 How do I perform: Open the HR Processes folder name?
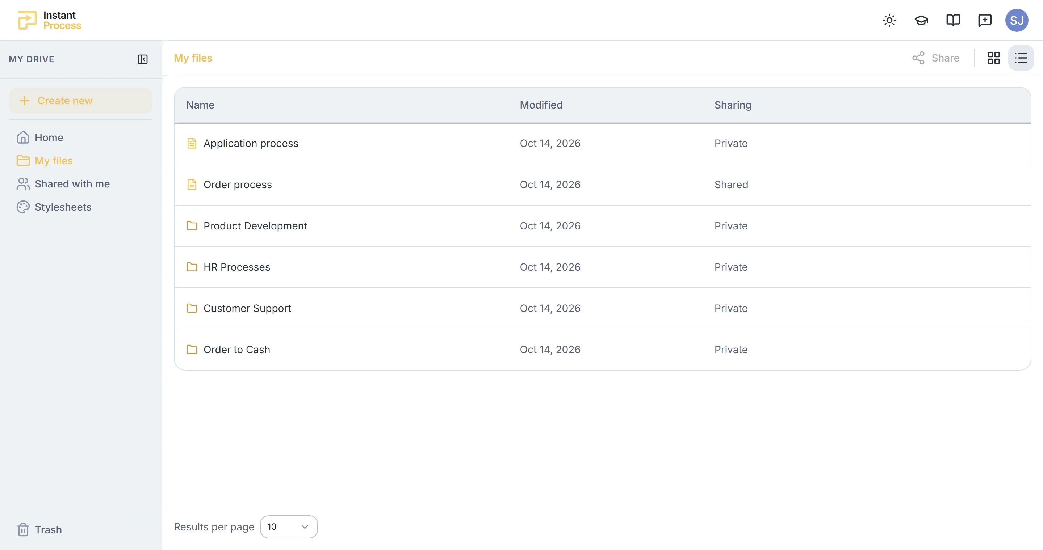(236, 267)
